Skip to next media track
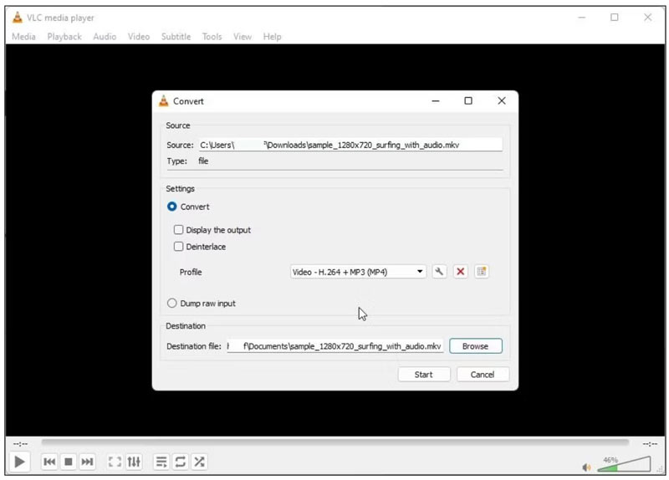Viewport: 669px width, 480px height. point(87,462)
